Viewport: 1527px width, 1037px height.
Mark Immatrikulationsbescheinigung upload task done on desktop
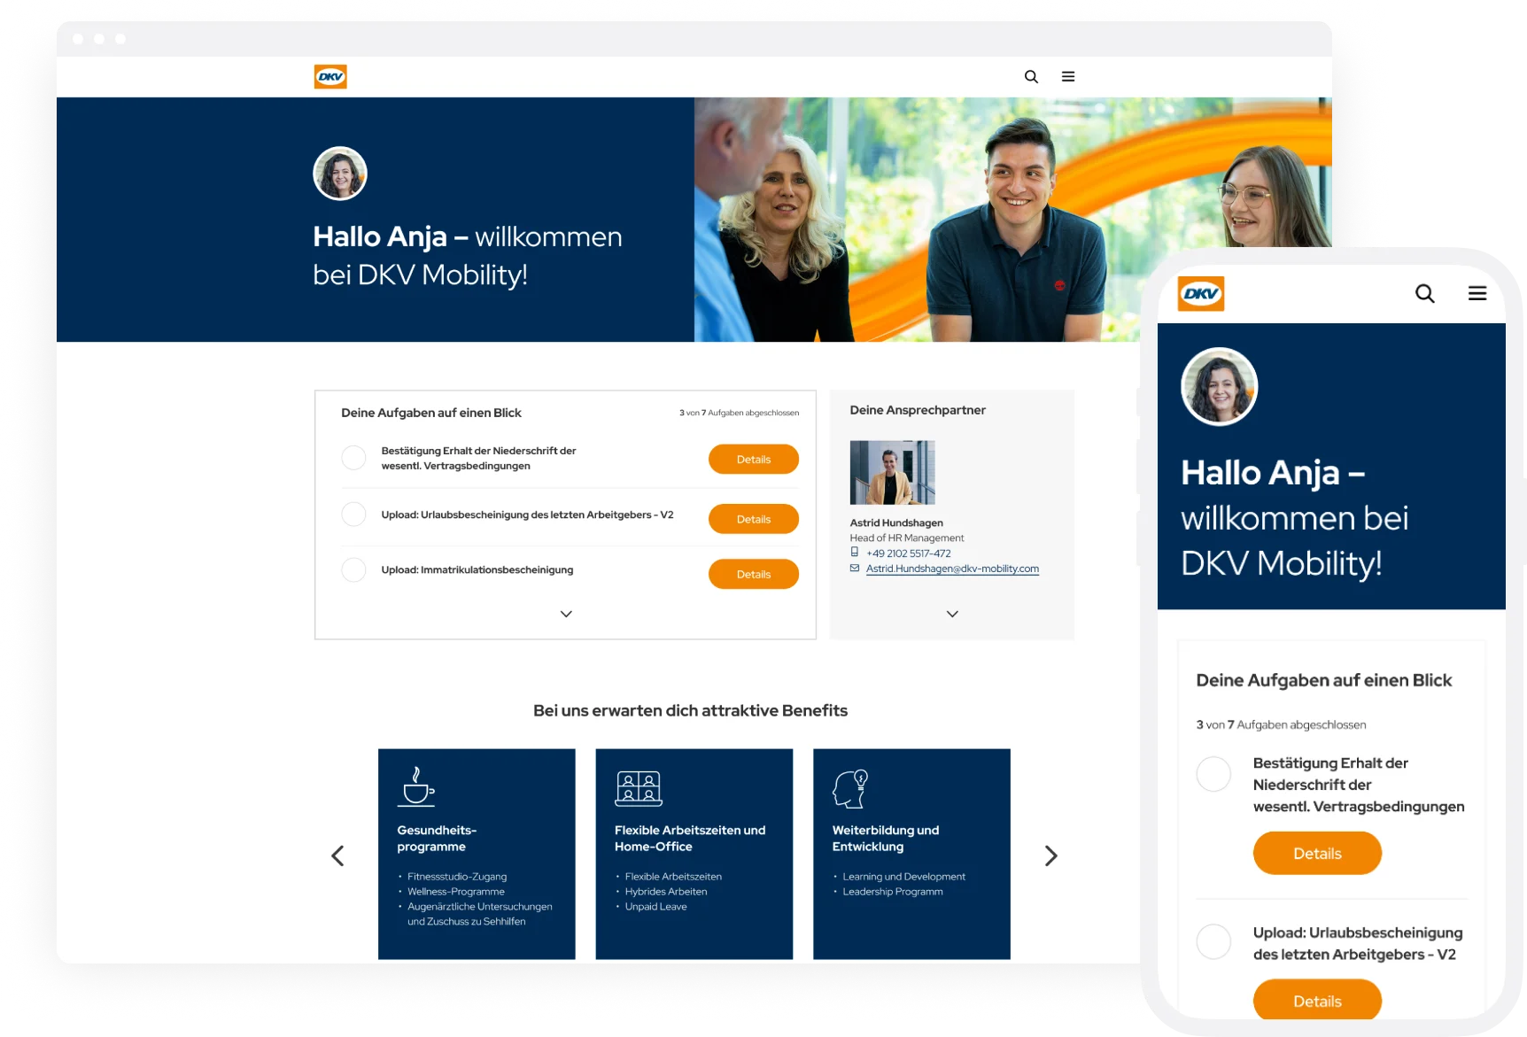[353, 569]
